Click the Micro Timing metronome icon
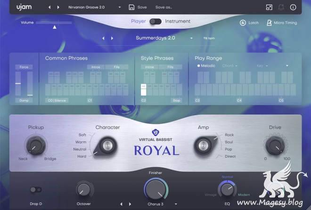Screen dimensions: 311x210 click(x=269, y=23)
